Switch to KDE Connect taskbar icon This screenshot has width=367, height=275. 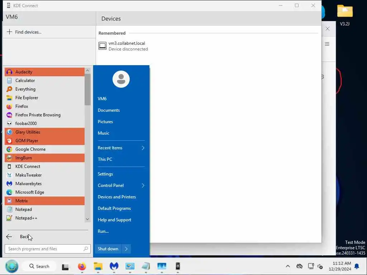178,266
